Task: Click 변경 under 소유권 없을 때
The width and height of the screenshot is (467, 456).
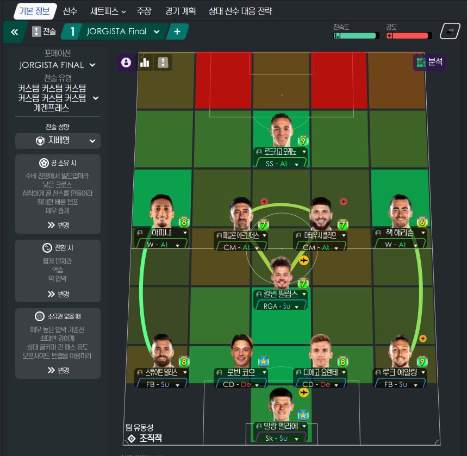Action: click(58, 370)
